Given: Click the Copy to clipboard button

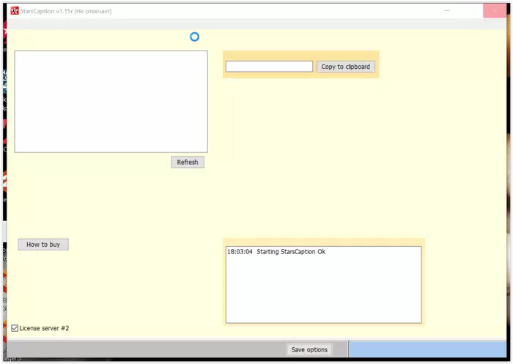Looking at the screenshot, I should (x=345, y=67).
